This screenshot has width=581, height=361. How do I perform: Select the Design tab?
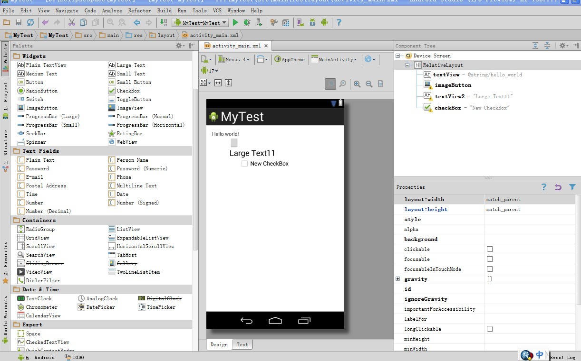pos(219,344)
